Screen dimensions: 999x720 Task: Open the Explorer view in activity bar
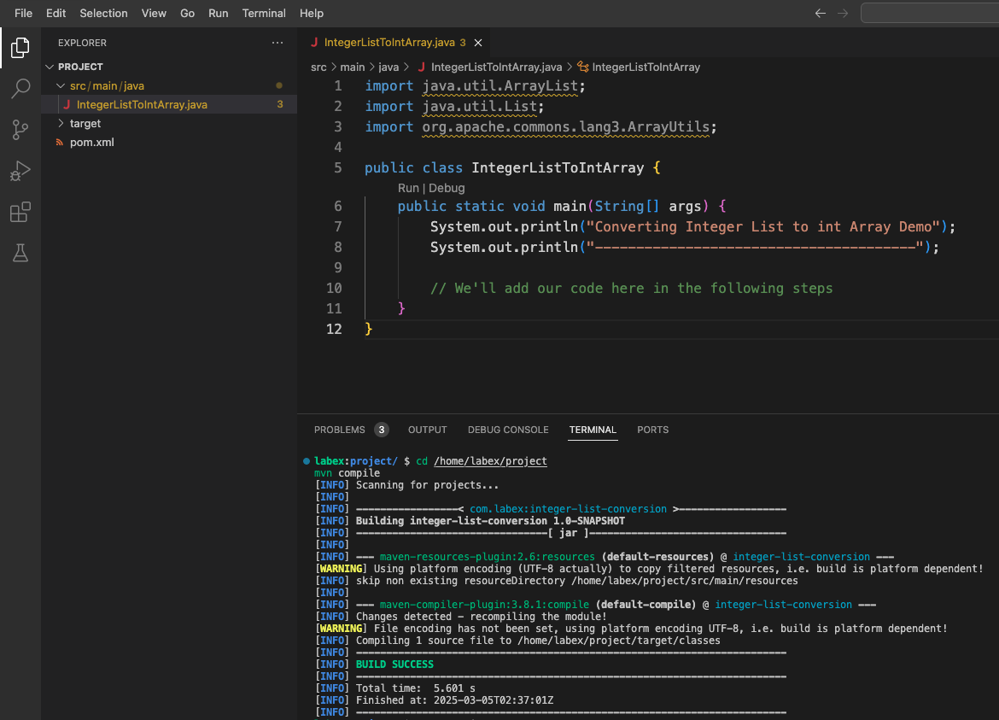20,48
